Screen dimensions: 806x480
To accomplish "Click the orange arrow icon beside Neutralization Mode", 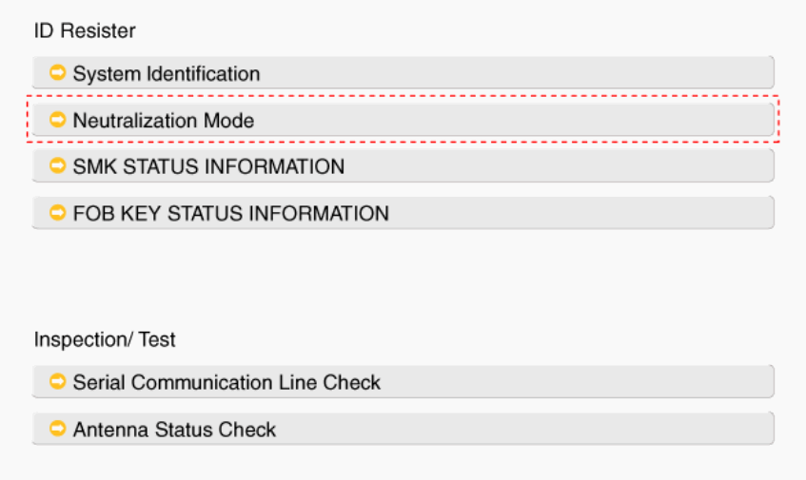I will click(x=58, y=120).
